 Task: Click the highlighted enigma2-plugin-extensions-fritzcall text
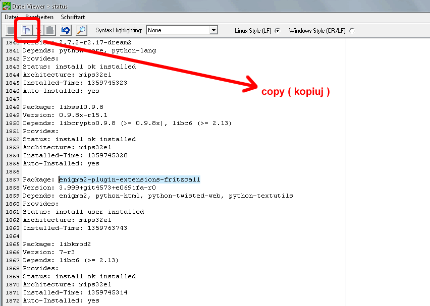(x=129, y=179)
